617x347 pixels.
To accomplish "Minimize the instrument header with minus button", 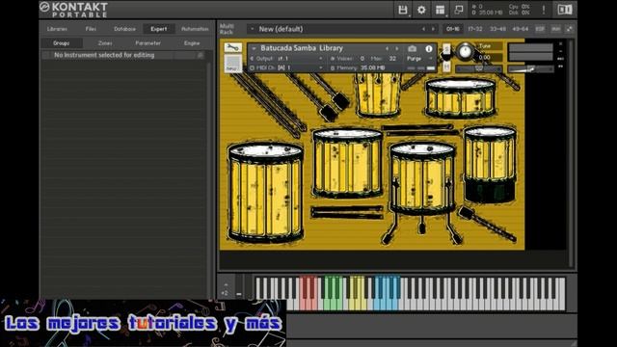I will (x=561, y=51).
